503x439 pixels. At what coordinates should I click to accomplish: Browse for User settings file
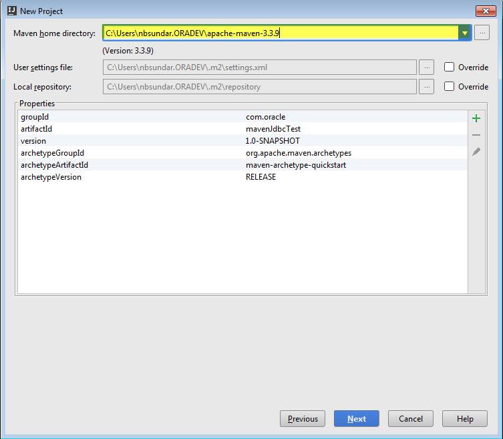pyautogui.click(x=426, y=67)
